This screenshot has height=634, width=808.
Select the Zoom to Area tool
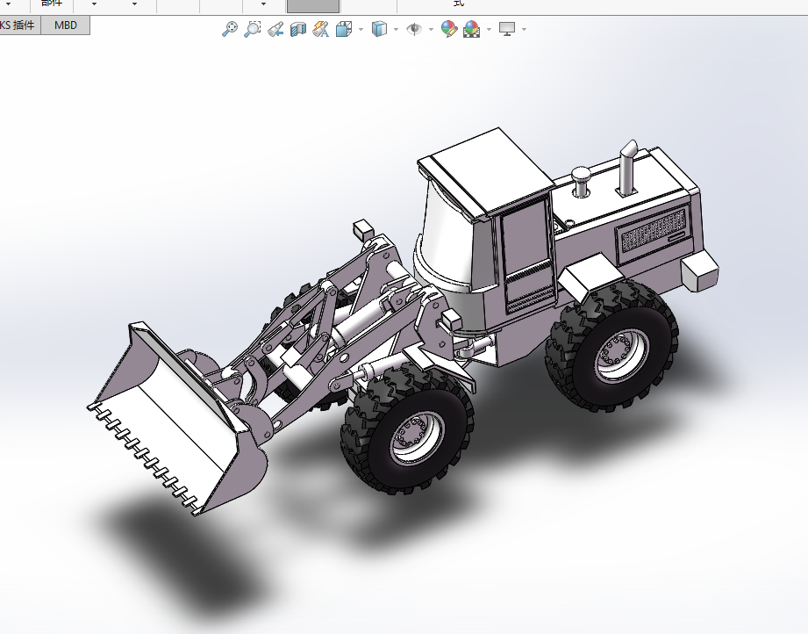point(253,29)
